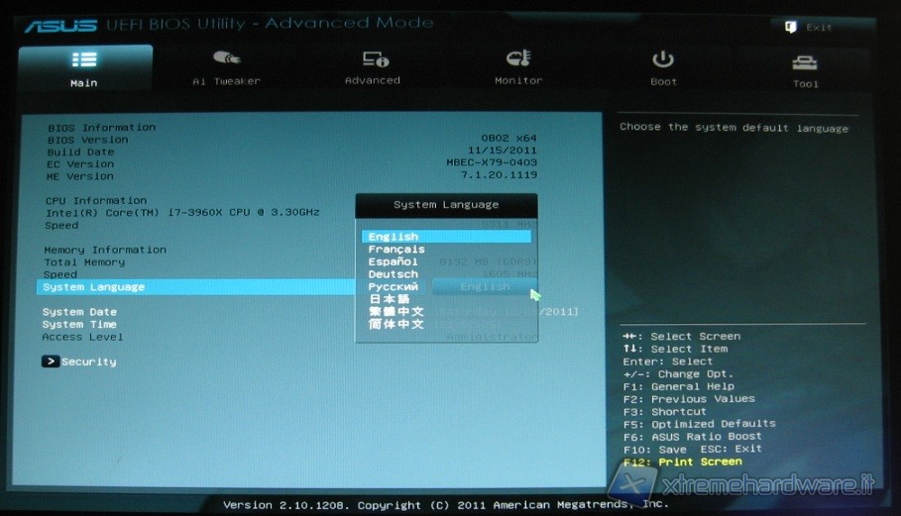Click the Exit door icon
Viewport: 901px width, 516px height.
[x=790, y=27]
